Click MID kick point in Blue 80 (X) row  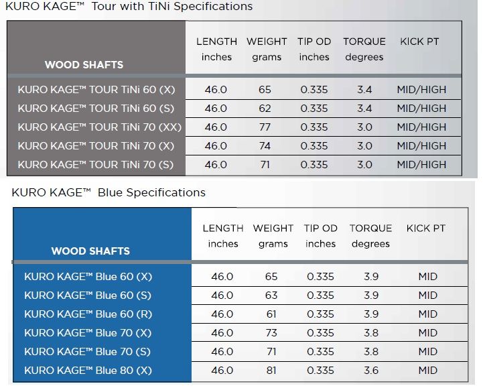coord(428,371)
